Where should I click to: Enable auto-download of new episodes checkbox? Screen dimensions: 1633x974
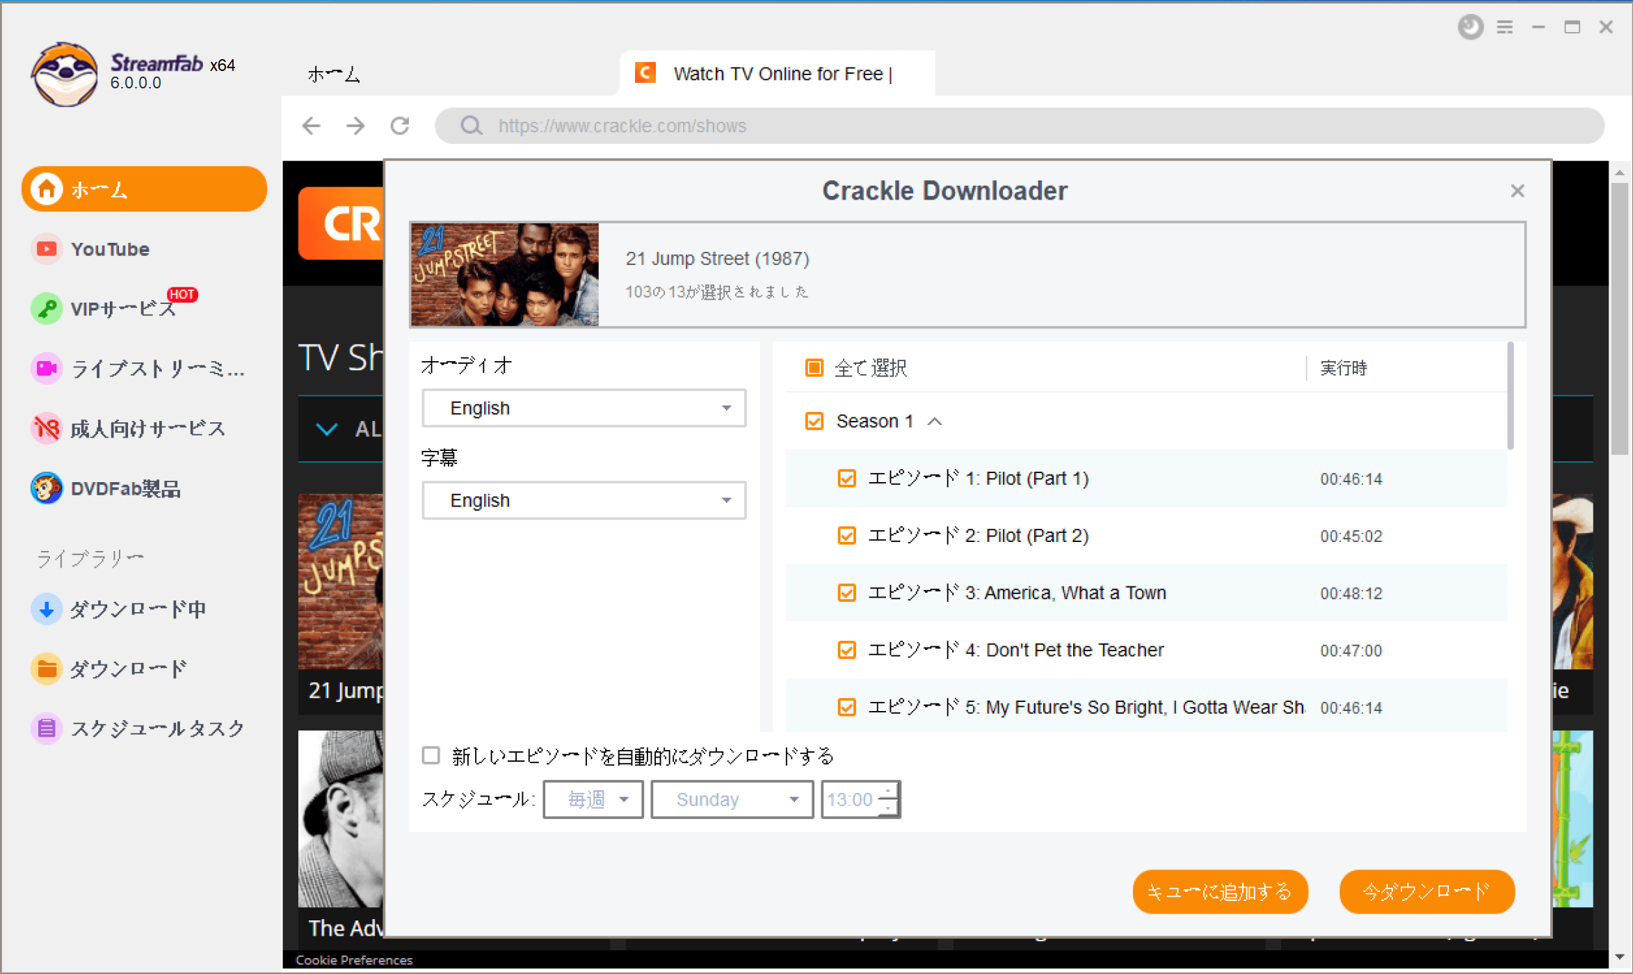pyautogui.click(x=431, y=756)
